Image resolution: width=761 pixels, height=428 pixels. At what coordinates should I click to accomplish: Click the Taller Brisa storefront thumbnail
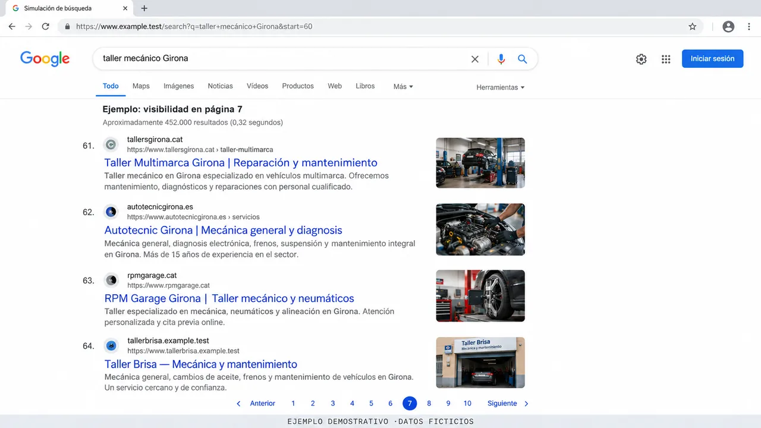coord(480,363)
